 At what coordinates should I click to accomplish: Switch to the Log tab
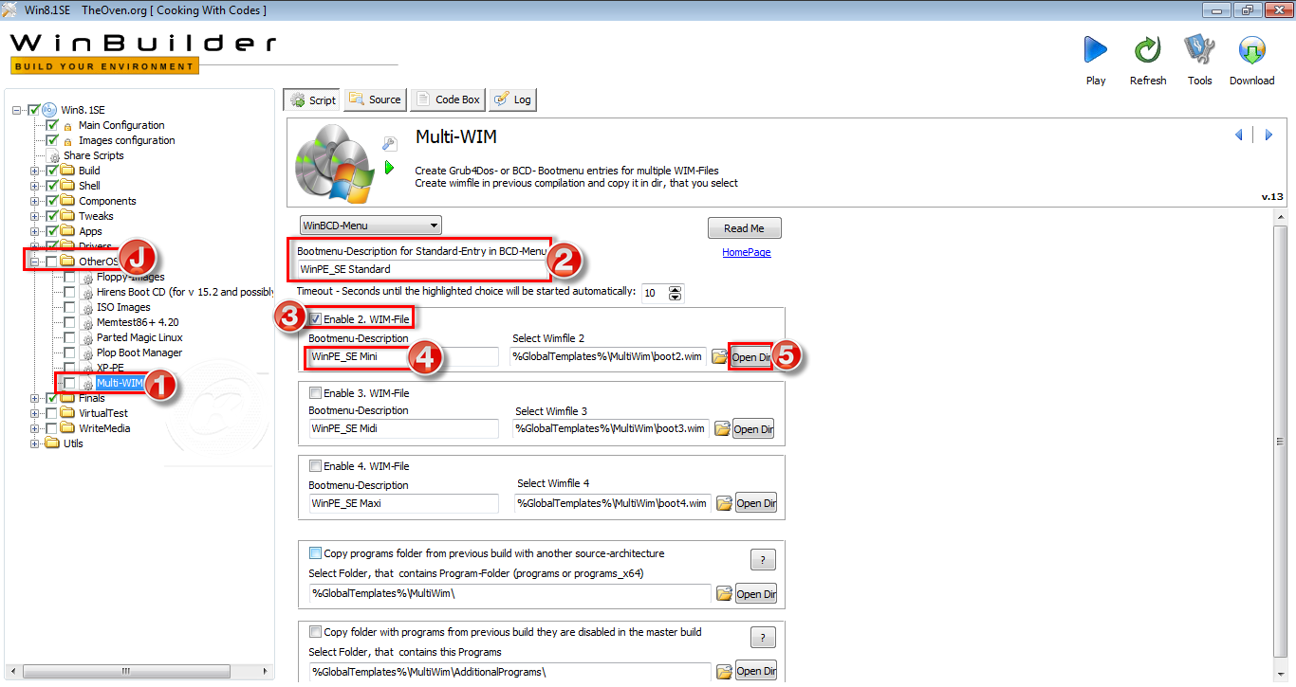pyautogui.click(x=512, y=99)
